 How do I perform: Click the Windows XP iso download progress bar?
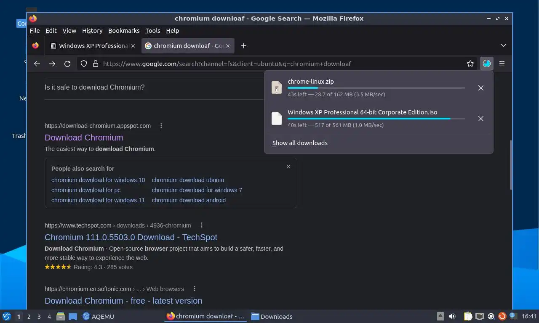pyautogui.click(x=376, y=119)
